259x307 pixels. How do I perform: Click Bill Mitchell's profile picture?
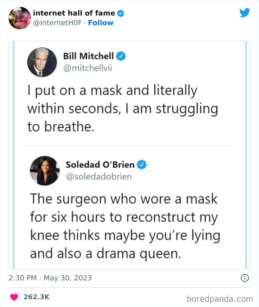[x=42, y=62]
